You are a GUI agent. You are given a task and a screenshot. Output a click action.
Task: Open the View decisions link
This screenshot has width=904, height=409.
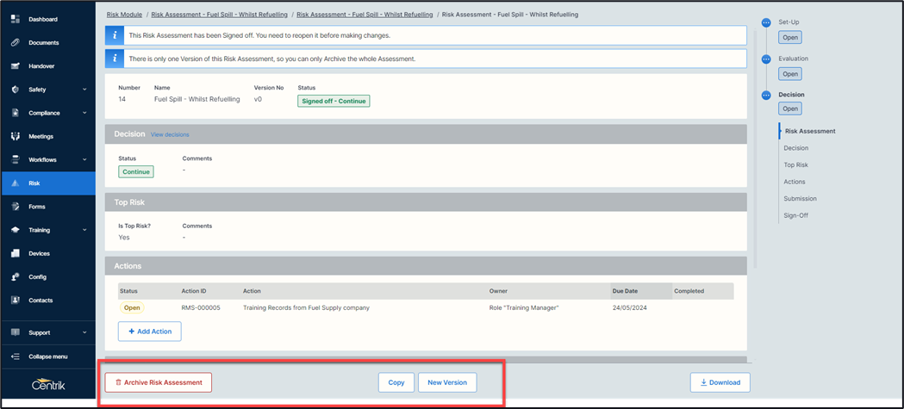170,134
